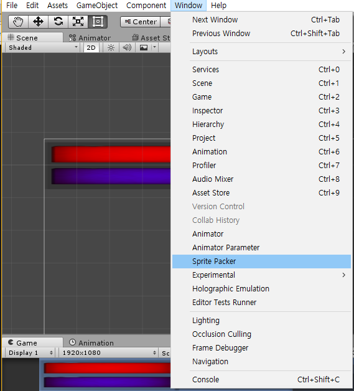354x391 pixels.
Task: Click red bar in Game view
Action: 107,368
